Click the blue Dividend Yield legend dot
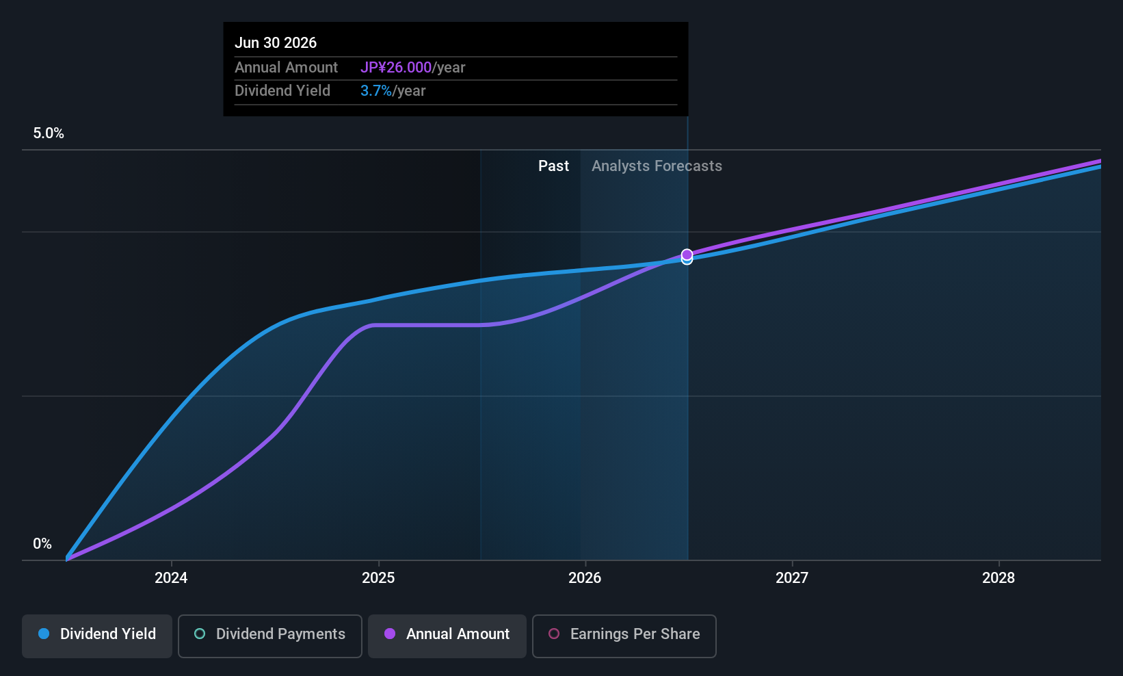The width and height of the screenshot is (1123, 676). tap(44, 634)
